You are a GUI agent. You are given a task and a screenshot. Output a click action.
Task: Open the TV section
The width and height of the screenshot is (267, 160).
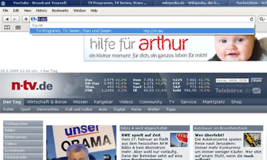click(x=172, y=102)
